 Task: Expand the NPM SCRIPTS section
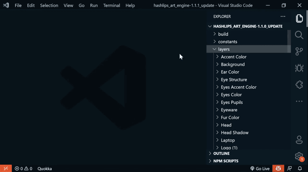pos(249,161)
